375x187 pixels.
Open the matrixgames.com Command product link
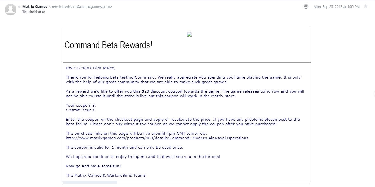coord(157,138)
